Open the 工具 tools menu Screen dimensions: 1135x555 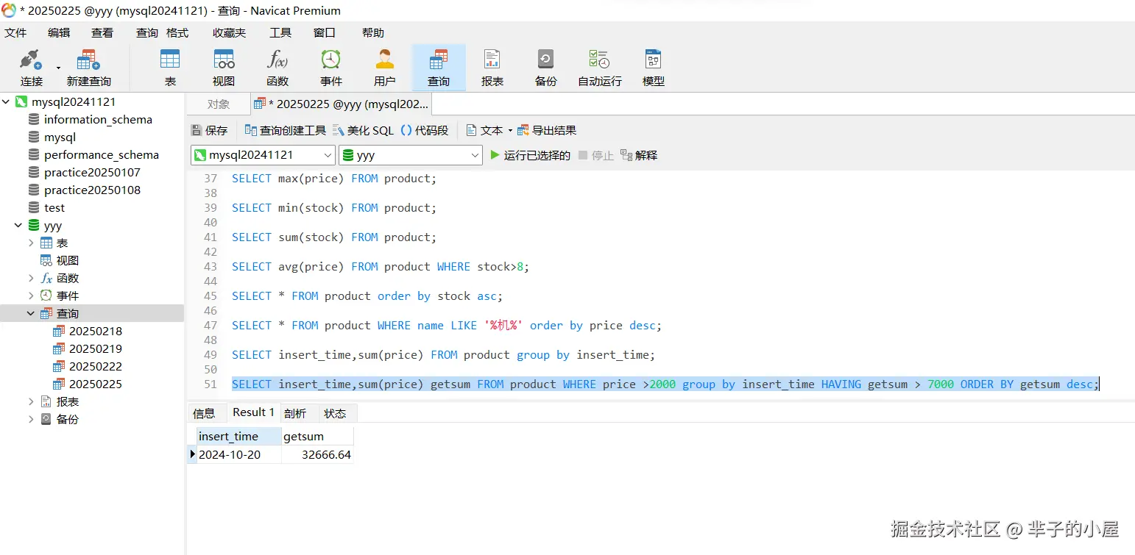(280, 32)
